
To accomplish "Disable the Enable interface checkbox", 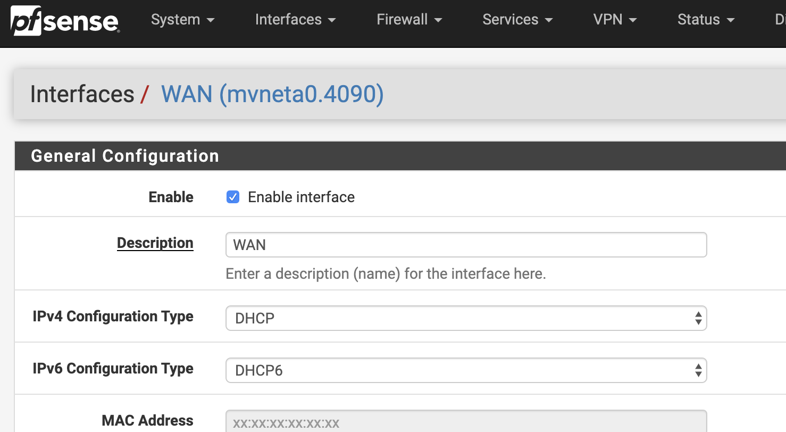I will coord(233,197).
